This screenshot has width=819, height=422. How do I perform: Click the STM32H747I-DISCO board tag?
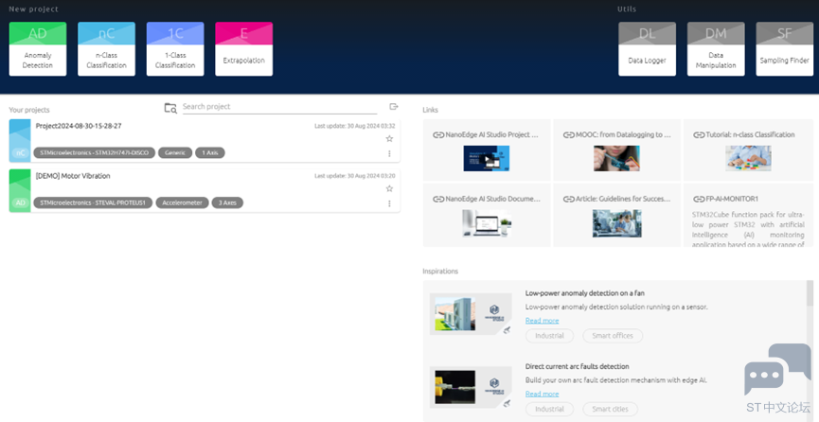click(94, 153)
